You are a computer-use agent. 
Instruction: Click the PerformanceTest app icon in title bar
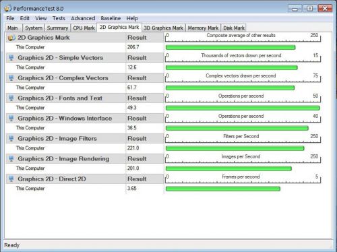(7, 8)
